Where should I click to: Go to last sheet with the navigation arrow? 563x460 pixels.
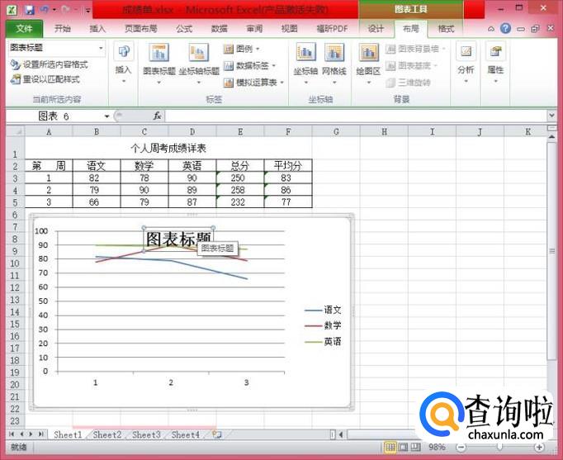pyautogui.click(x=41, y=434)
